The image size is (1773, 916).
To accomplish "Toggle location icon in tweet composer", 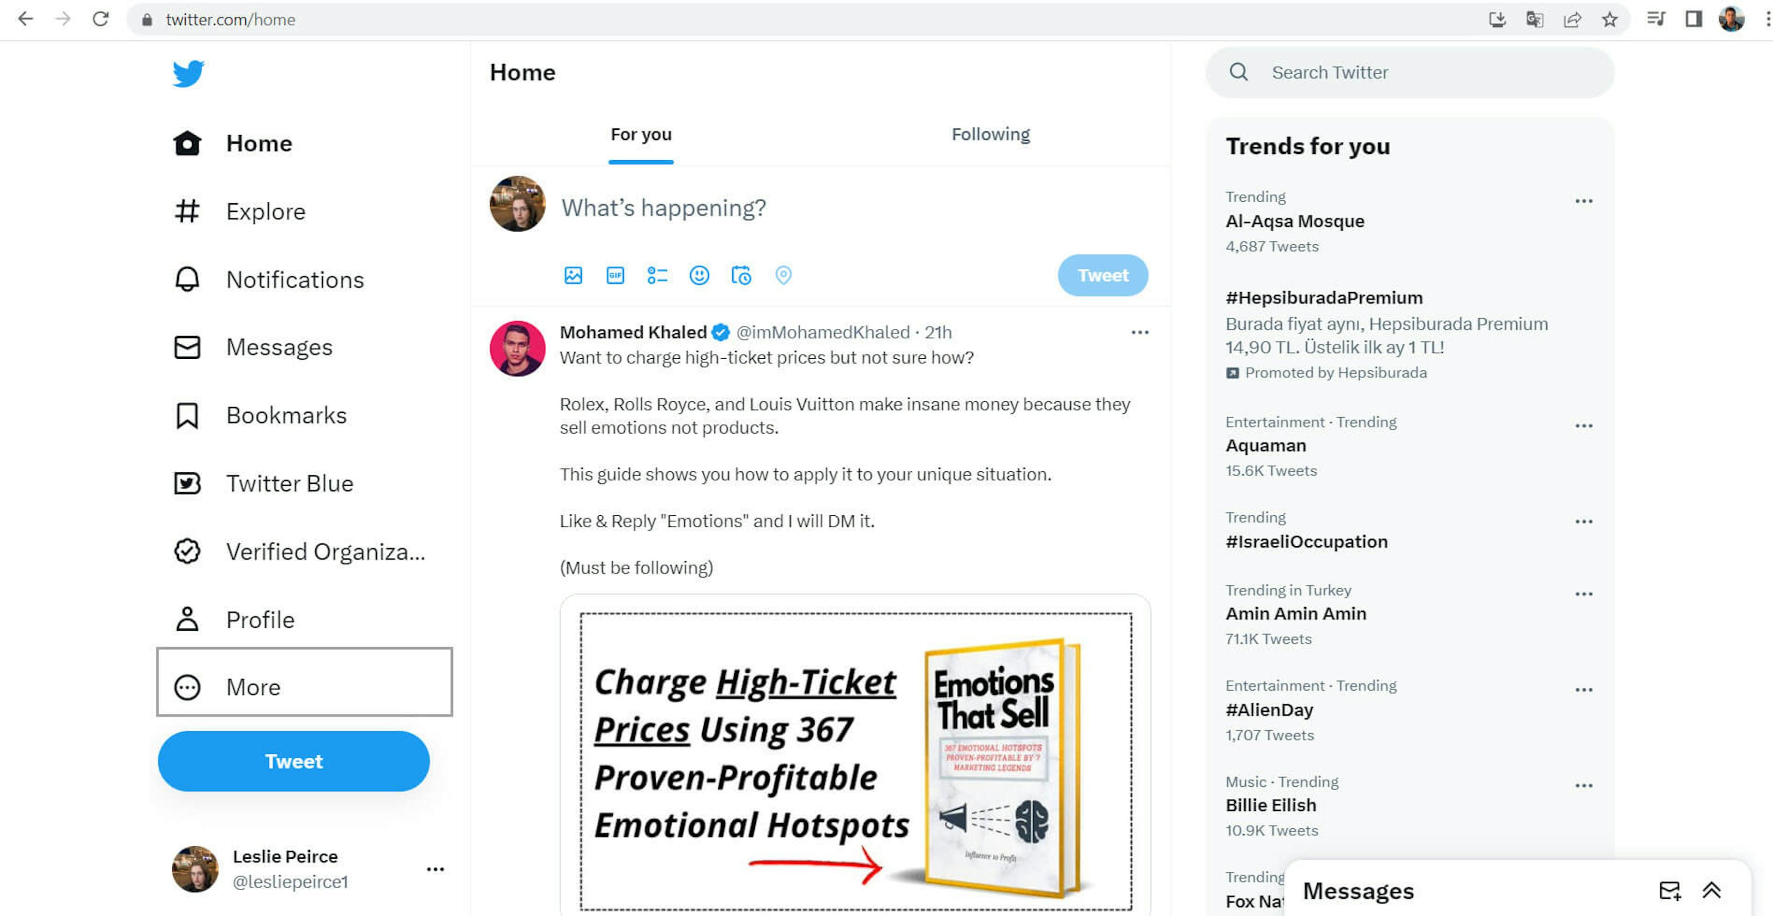I will point(783,276).
